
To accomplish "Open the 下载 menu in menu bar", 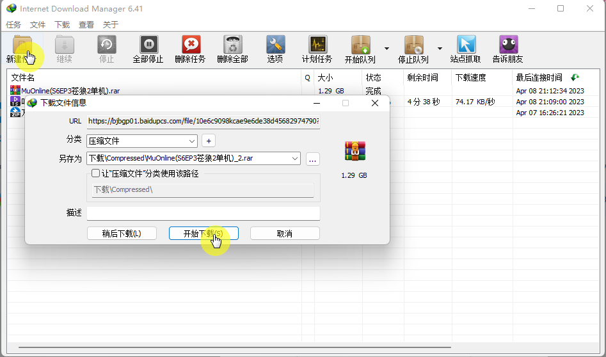I will 62,25.
